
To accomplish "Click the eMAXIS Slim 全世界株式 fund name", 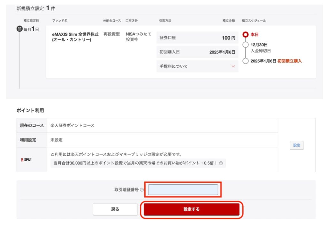I will point(75,37).
